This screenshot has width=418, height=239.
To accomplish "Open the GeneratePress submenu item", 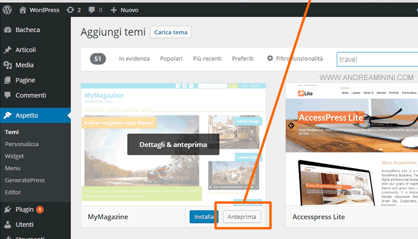I will click(x=25, y=180).
